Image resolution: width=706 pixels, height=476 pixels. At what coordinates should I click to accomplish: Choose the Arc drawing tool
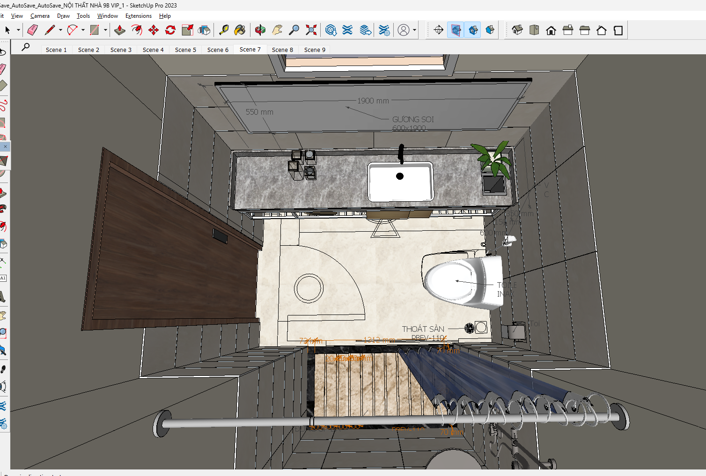72,30
